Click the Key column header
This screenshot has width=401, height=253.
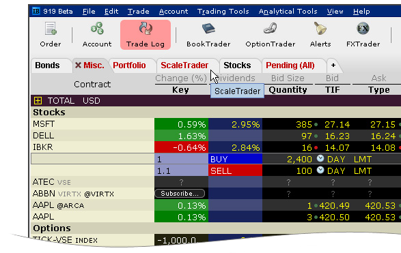point(180,90)
